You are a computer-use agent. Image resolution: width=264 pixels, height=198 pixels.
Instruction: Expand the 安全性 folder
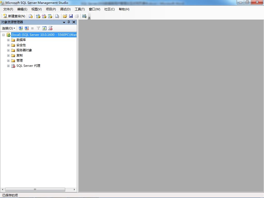8,45
